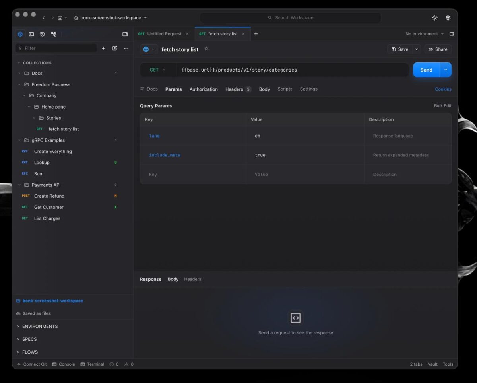Image resolution: width=477 pixels, height=383 pixels.
Task: Click the Home icon in title bar
Action: [60, 18]
